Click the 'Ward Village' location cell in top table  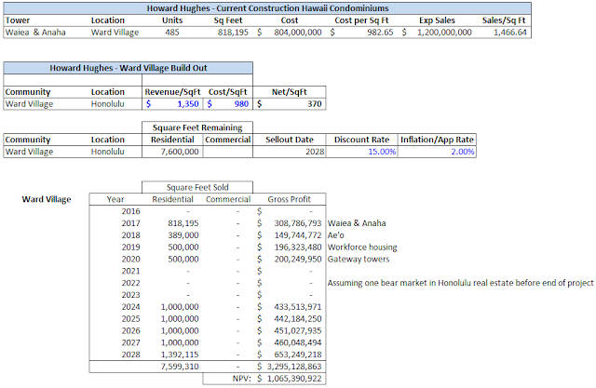point(115,33)
